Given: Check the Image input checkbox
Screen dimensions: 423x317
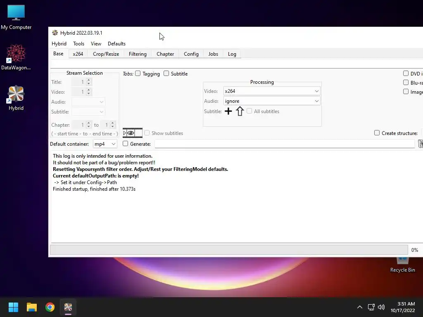Looking at the screenshot, I should point(406,92).
